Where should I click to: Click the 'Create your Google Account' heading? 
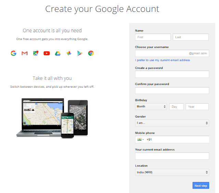[102, 9]
